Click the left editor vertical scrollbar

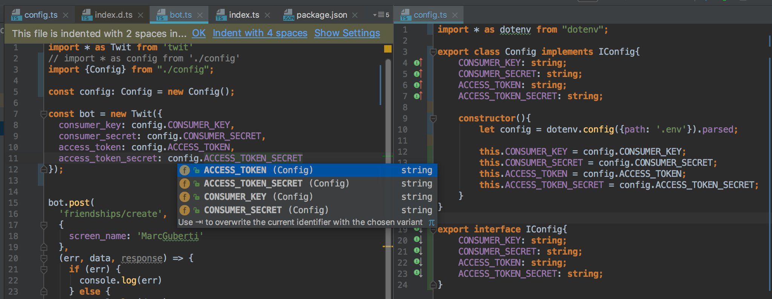tap(388, 179)
